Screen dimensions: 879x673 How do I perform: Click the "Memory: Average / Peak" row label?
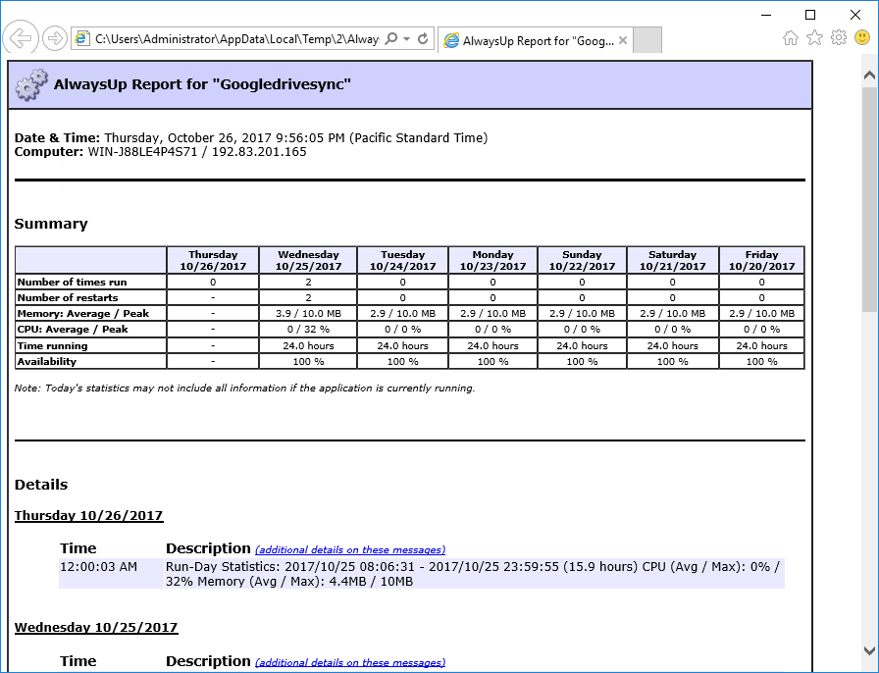83,314
